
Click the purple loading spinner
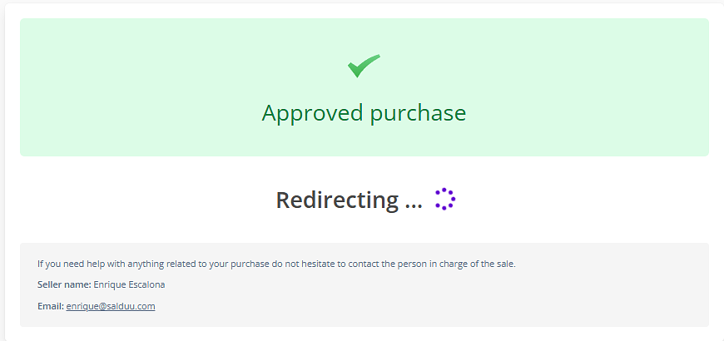[445, 199]
